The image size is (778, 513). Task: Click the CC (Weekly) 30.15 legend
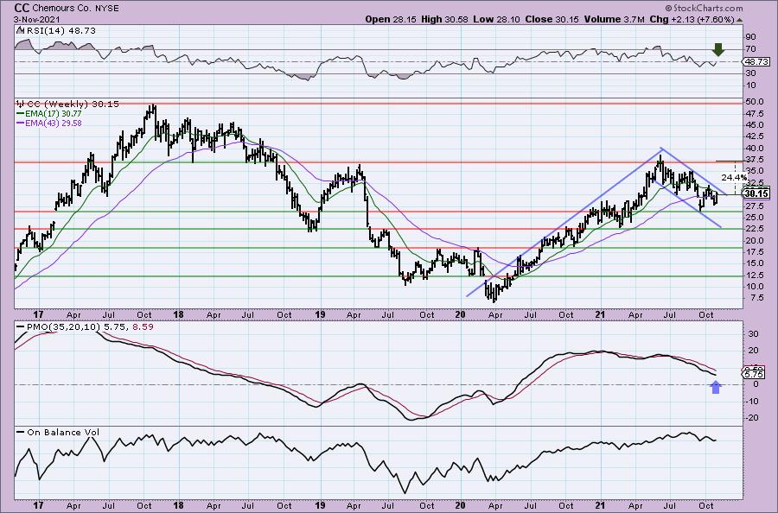(x=73, y=104)
